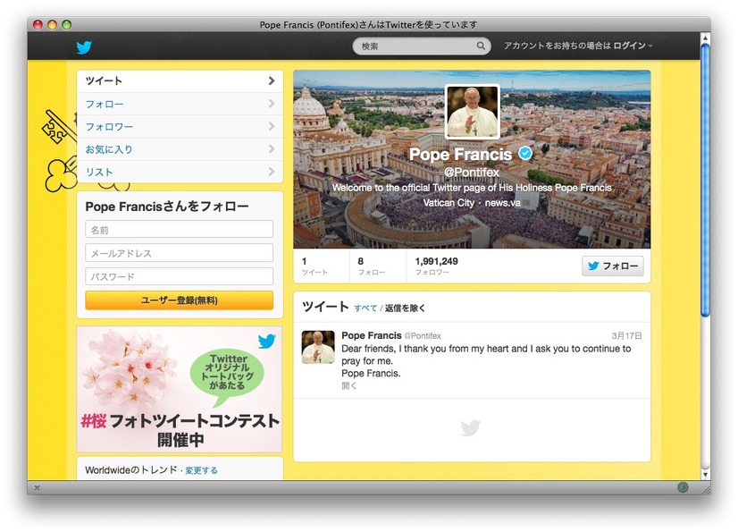Click the 変更する trends link
This screenshot has width=738, height=532.
pyautogui.click(x=201, y=470)
